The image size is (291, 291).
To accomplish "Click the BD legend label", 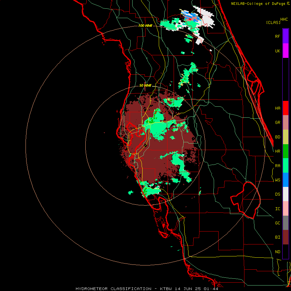I will pos(277,137).
